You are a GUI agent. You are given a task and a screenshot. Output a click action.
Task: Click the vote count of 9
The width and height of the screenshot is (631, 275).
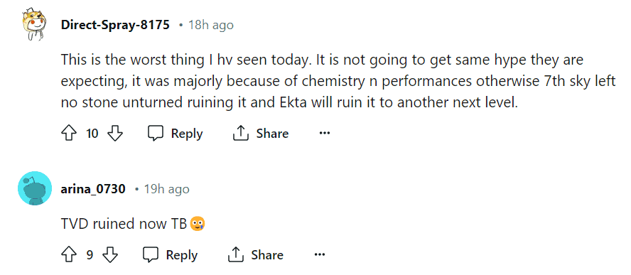(x=90, y=255)
